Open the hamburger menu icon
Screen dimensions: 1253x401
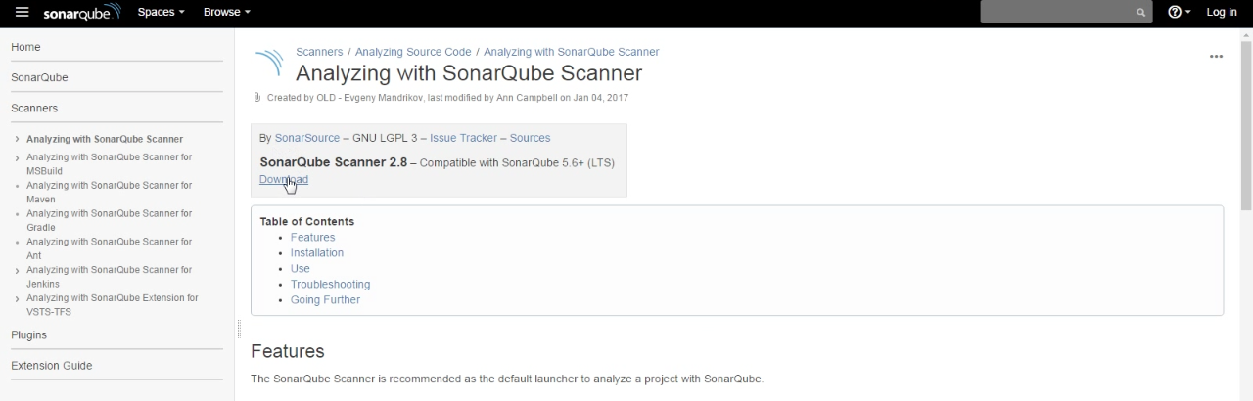click(22, 12)
